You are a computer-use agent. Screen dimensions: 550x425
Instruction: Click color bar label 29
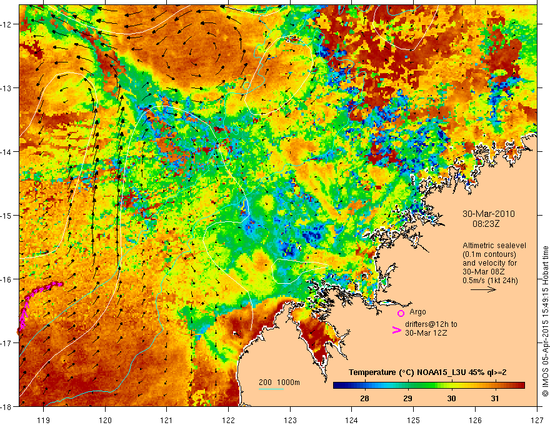(407, 398)
